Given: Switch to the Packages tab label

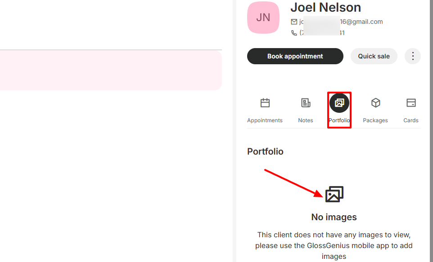Looking at the screenshot, I should [375, 120].
